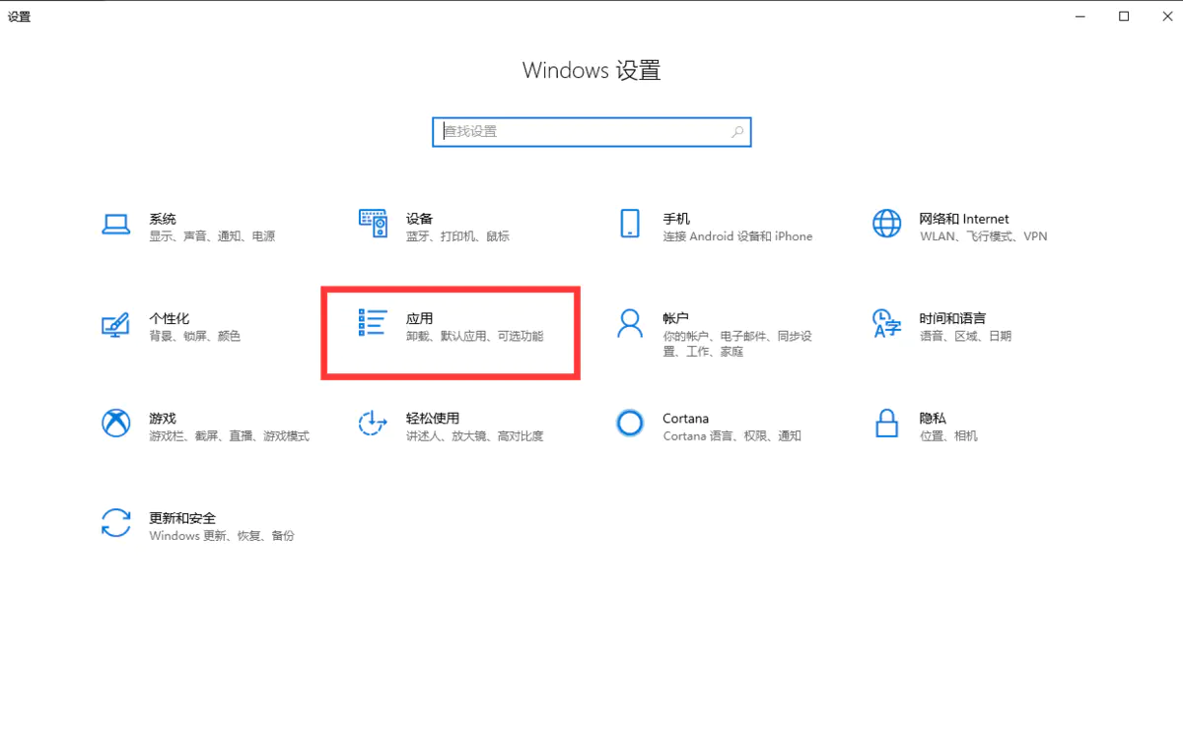Open the Ease of Access icon
The width and height of the screenshot is (1183, 729).
[x=373, y=424]
